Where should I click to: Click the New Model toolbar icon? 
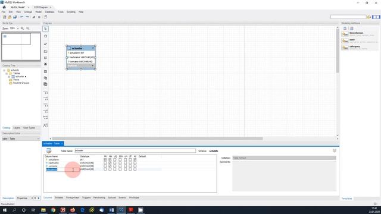coord(4,17)
